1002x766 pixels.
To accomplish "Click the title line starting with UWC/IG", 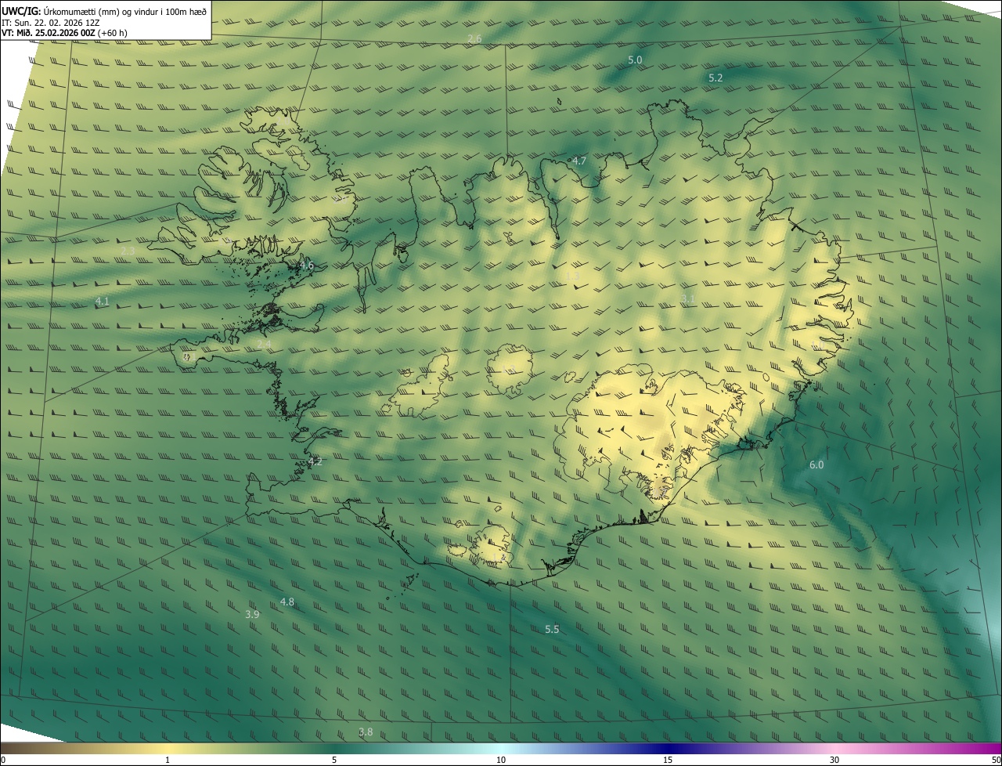I will click(104, 11).
